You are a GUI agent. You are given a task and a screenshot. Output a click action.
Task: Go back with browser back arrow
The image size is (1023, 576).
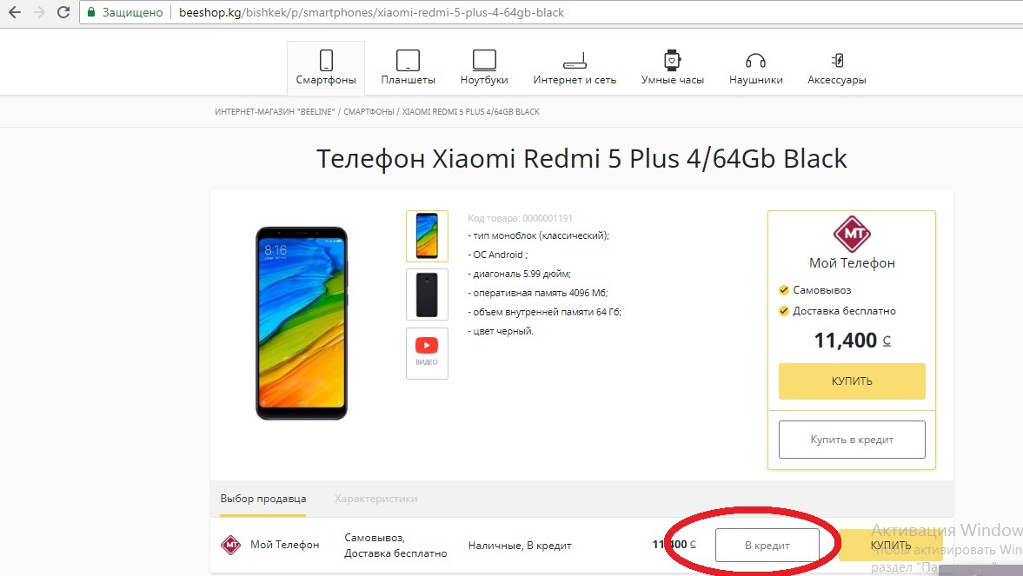coord(15,12)
